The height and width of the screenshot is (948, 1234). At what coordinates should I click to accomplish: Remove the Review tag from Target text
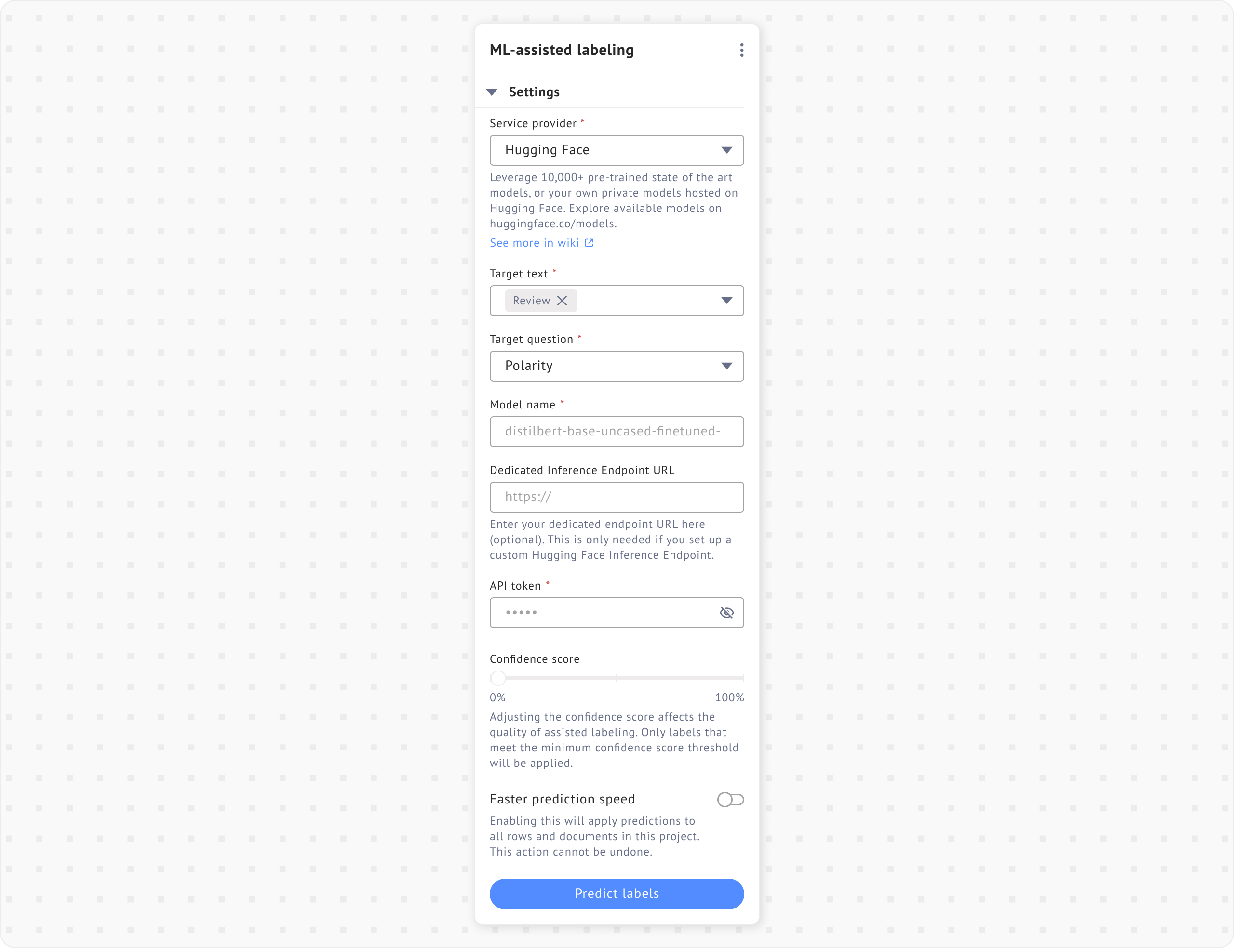562,301
